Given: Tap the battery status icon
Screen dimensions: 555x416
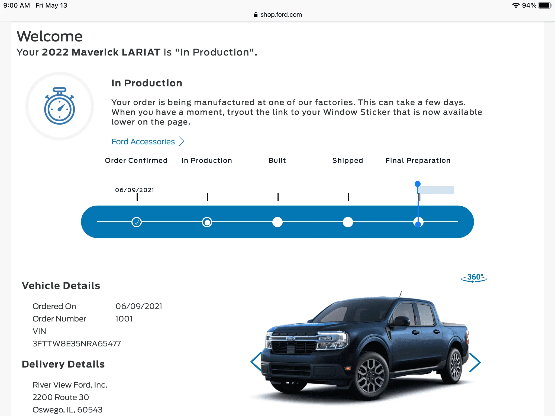Looking at the screenshot, I should (x=545, y=5).
